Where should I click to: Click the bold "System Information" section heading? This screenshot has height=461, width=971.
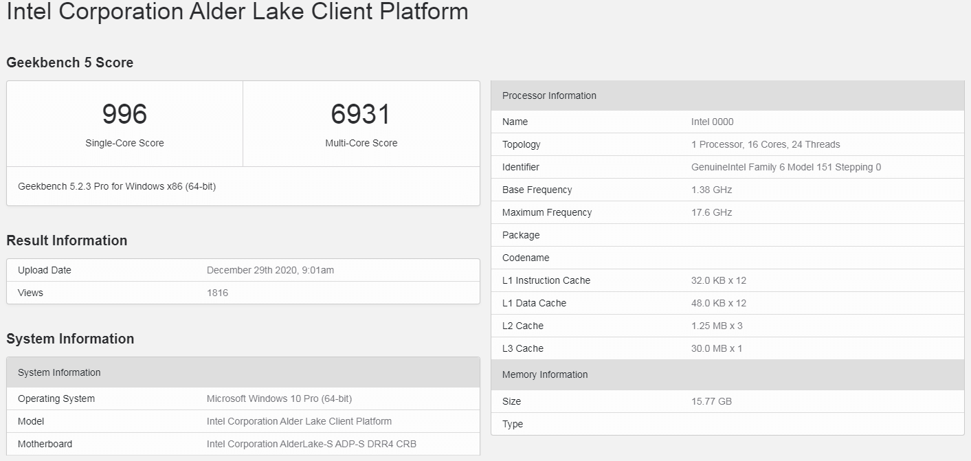click(x=70, y=339)
